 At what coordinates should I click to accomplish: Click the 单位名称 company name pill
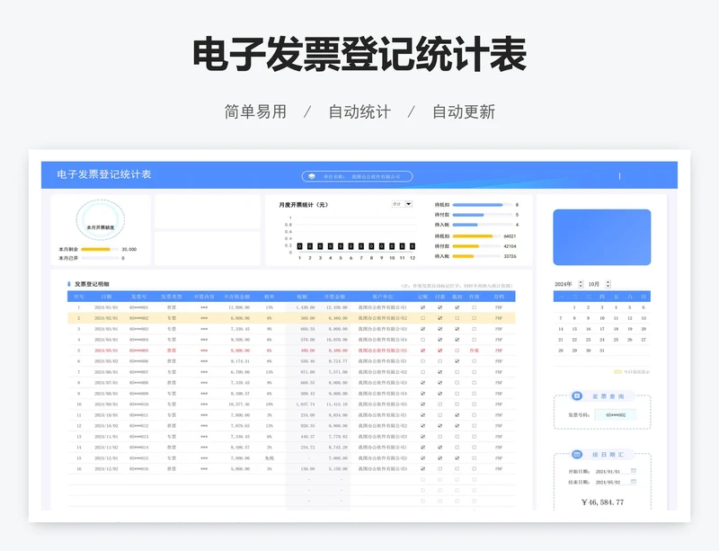coord(357,176)
